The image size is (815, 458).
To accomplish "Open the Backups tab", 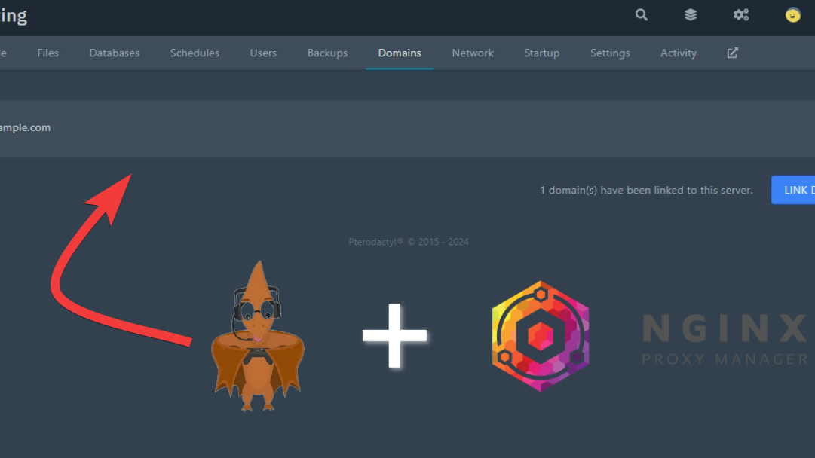I will click(327, 53).
